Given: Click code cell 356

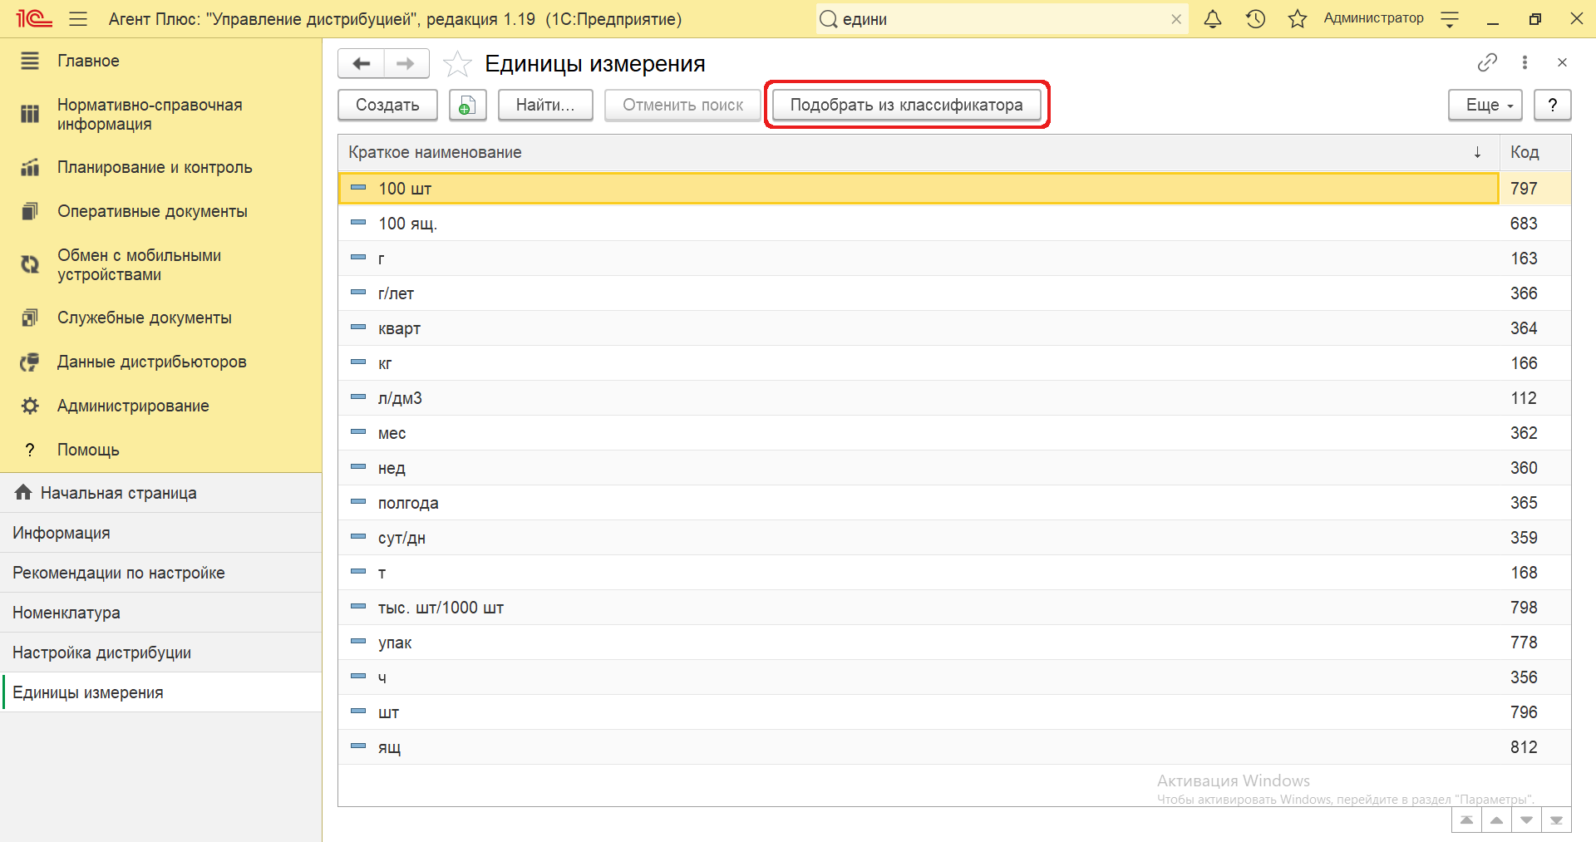Looking at the screenshot, I should [1535, 677].
